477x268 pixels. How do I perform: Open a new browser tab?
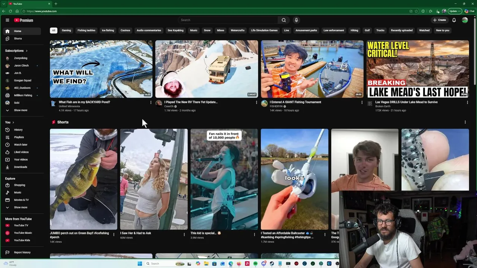pyautogui.click(x=56, y=4)
